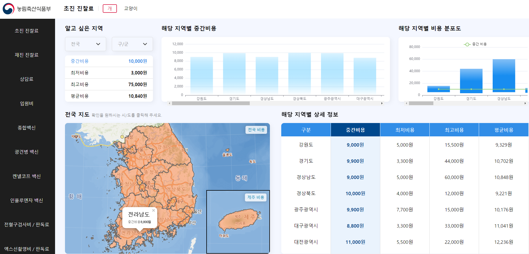Open 전혈구검사비 / 판독료 menu item
This screenshot has width=529, height=254.
click(x=27, y=224)
